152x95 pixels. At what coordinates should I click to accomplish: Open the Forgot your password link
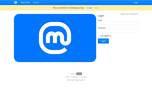click(129, 14)
